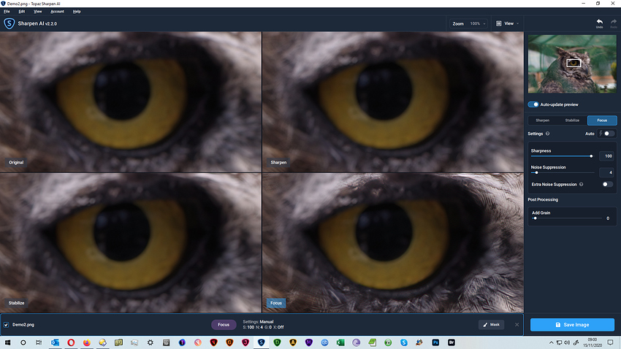Open the Account menu
The image size is (621, 349).
click(57, 12)
